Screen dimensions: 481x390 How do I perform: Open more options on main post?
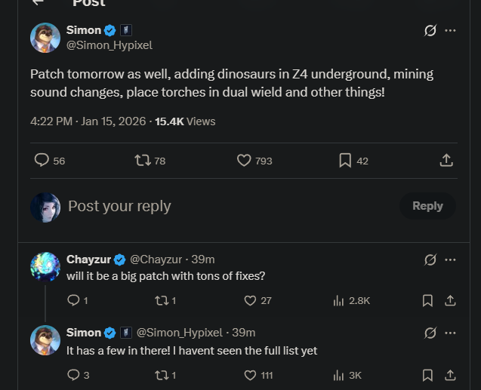tap(451, 31)
